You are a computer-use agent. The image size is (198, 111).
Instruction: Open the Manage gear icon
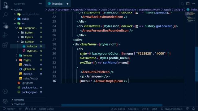5,101
